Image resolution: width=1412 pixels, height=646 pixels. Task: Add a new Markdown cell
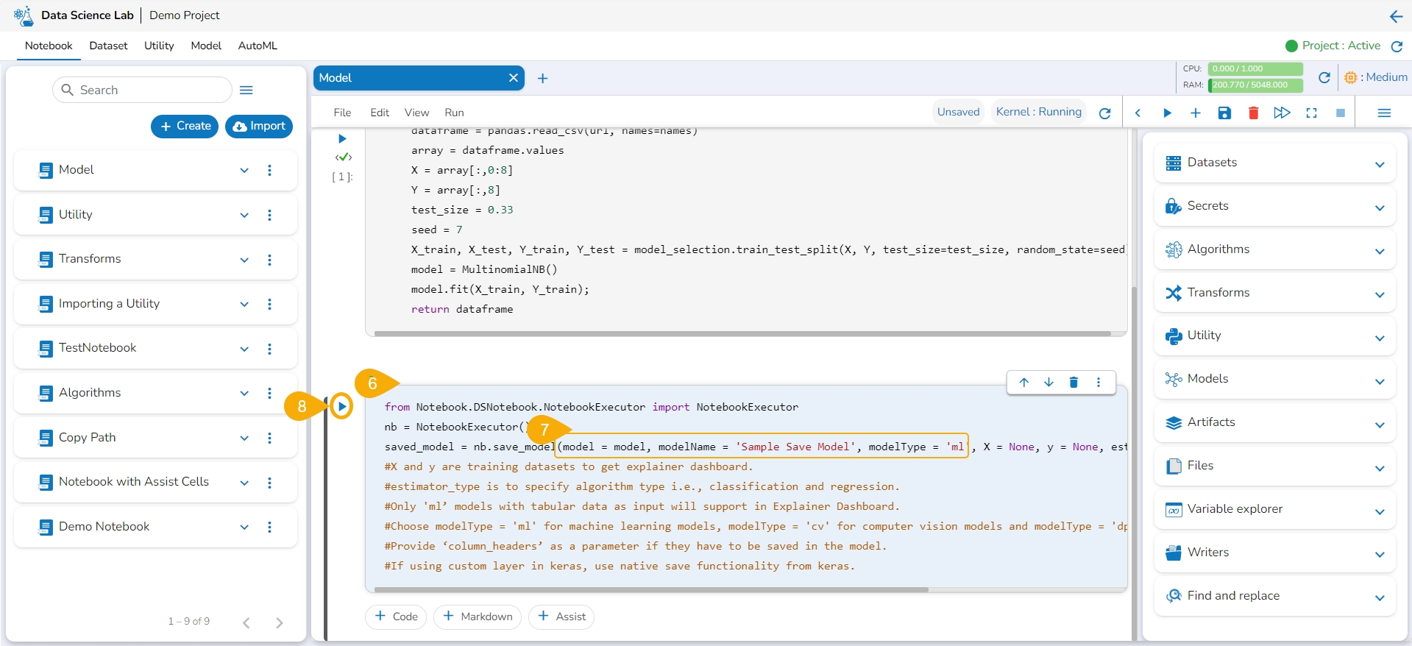478,617
